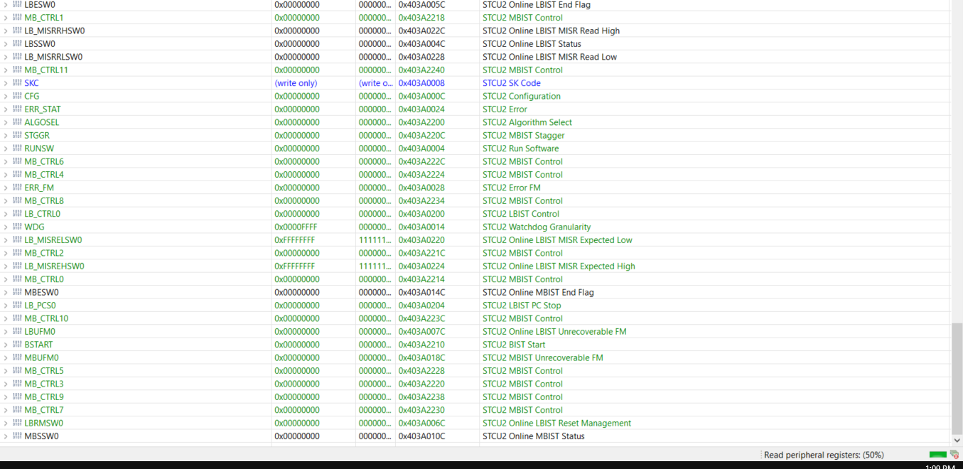The width and height of the screenshot is (963, 469).
Task: Click the binary icon beside the WDG register
Action: tap(17, 227)
